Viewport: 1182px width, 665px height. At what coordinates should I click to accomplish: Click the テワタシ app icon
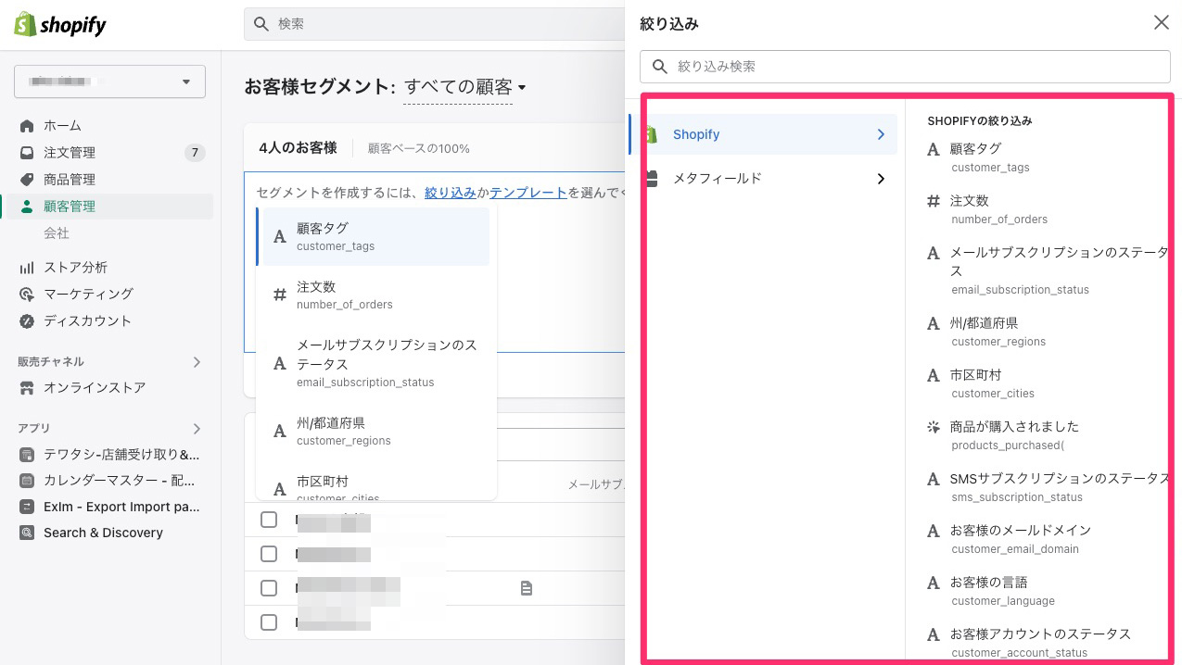click(x=27, y=455)
